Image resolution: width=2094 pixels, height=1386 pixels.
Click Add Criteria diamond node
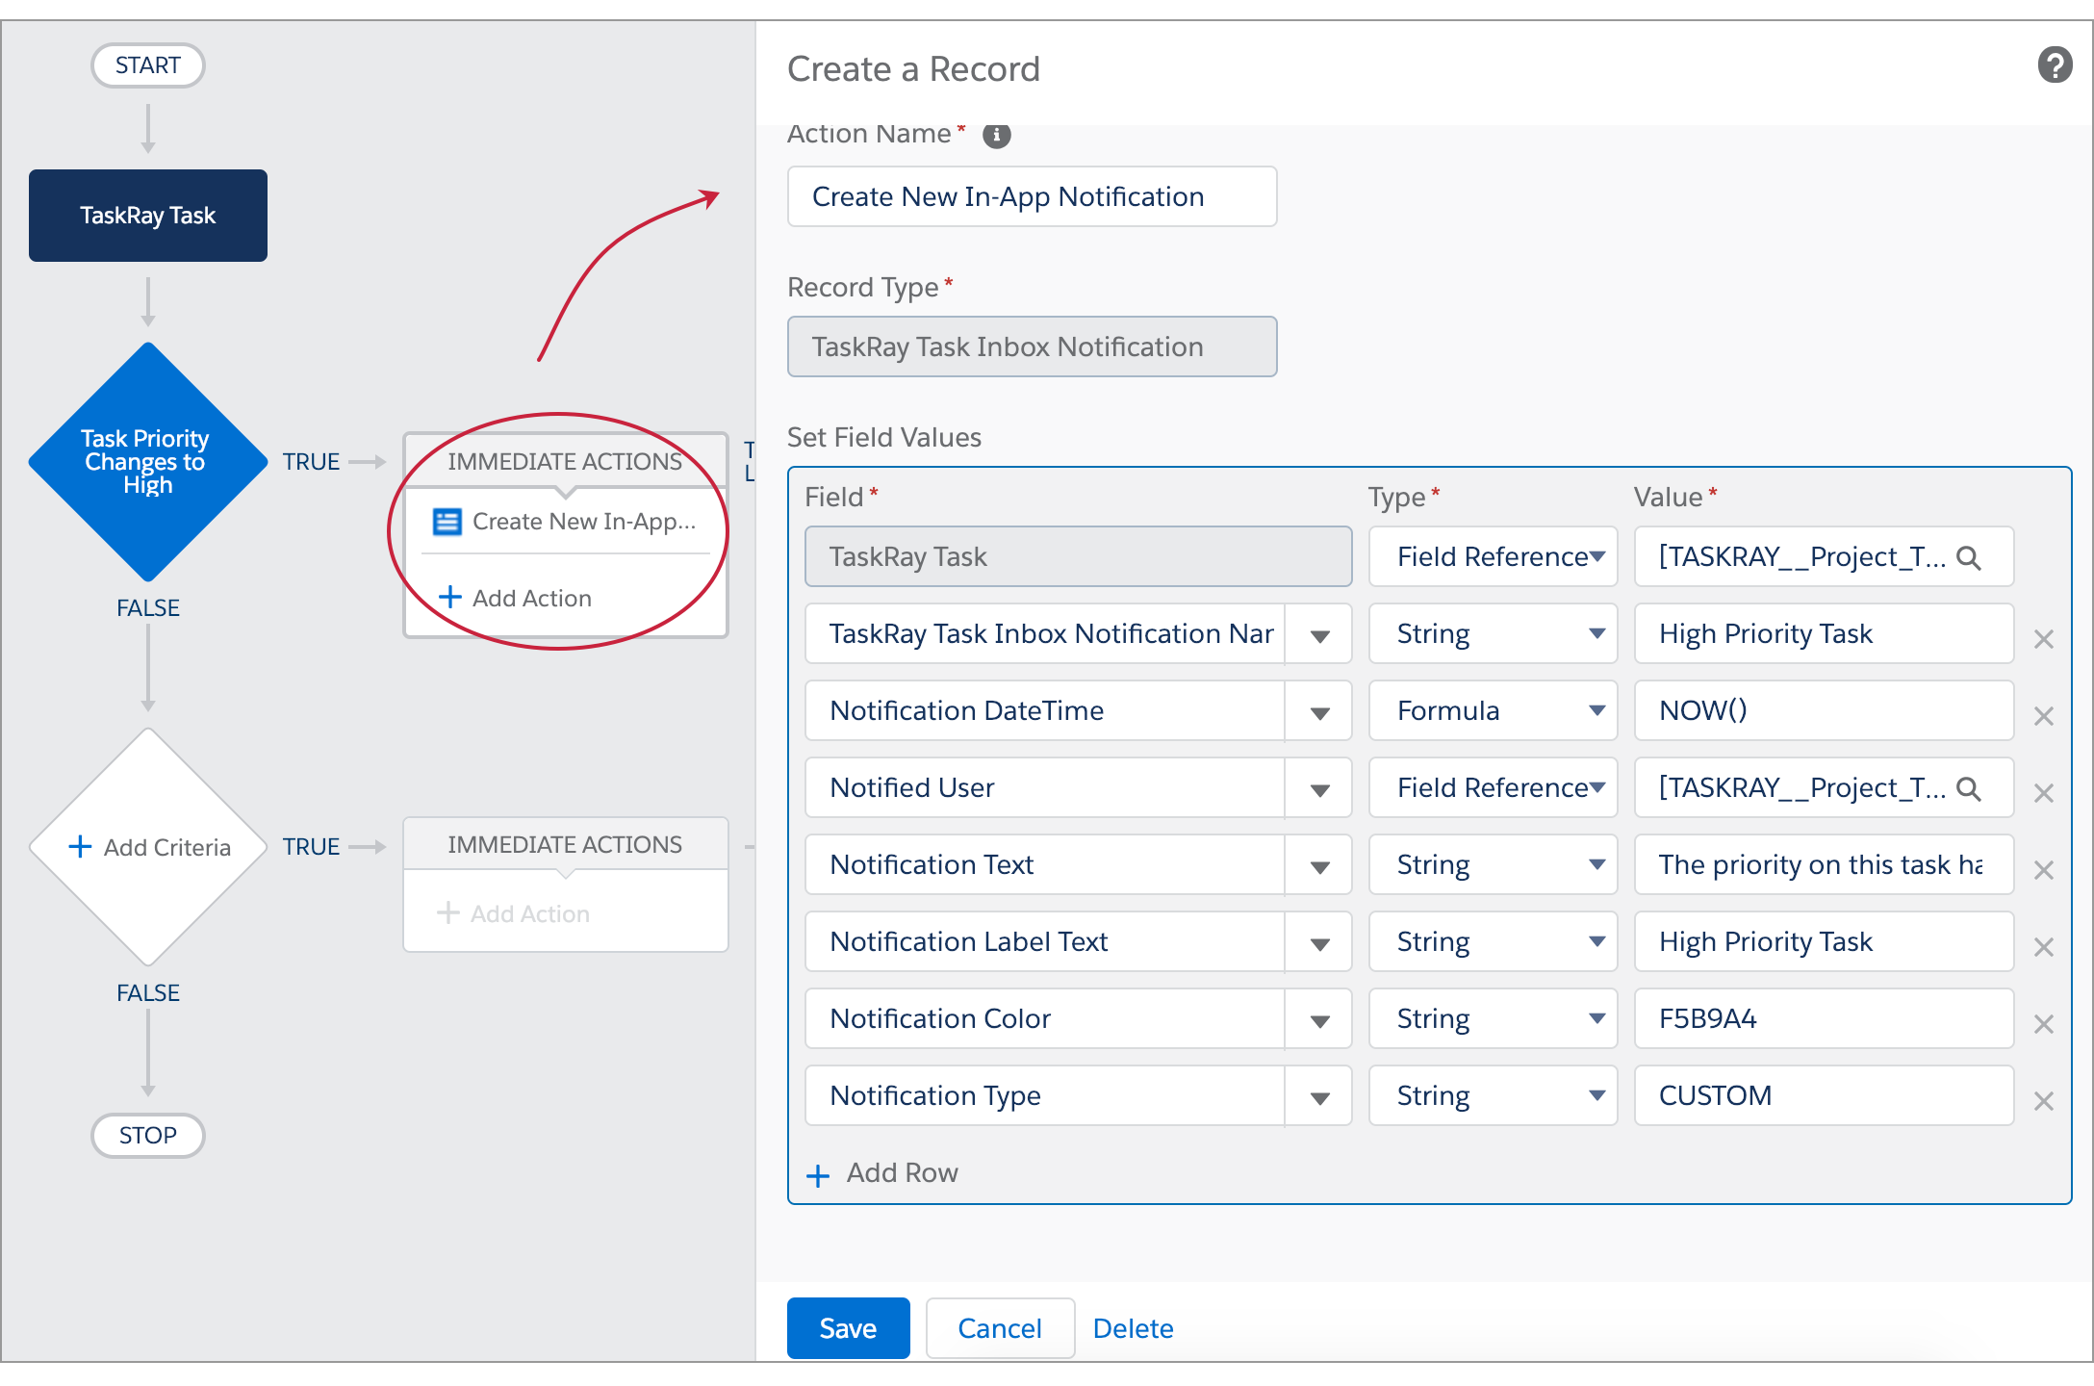click(x=148, y=847)
